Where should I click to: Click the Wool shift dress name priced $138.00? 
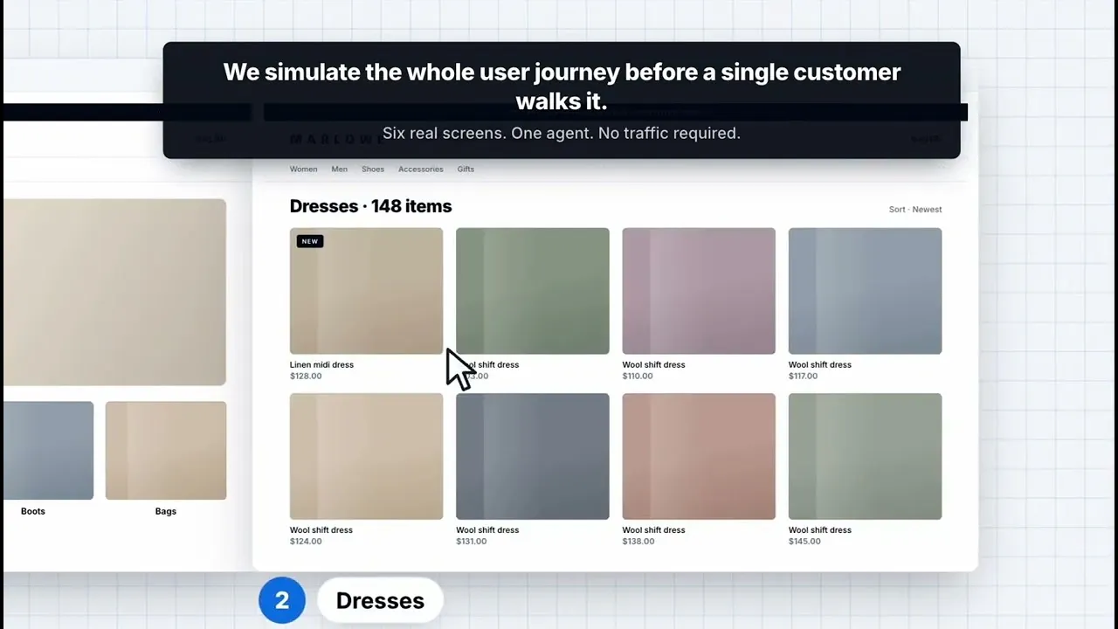tap(654, 530)
